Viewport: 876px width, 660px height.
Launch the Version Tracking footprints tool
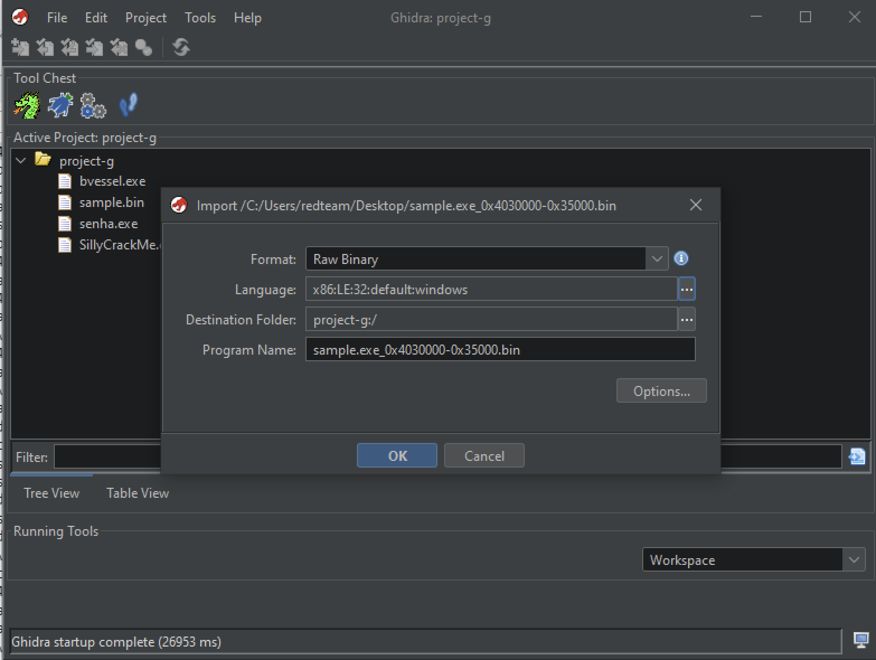(128, 105)
